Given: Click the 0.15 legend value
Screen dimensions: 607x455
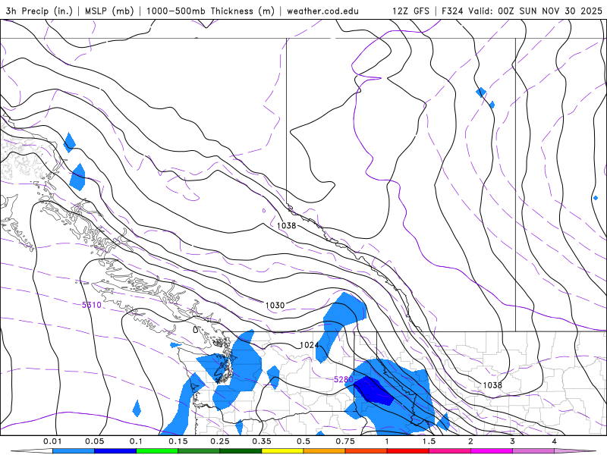Looking at the screenshot, I should pyautogui.click(x=178, y=441).
